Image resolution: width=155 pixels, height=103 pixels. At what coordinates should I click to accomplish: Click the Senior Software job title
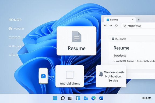[146, 61]
